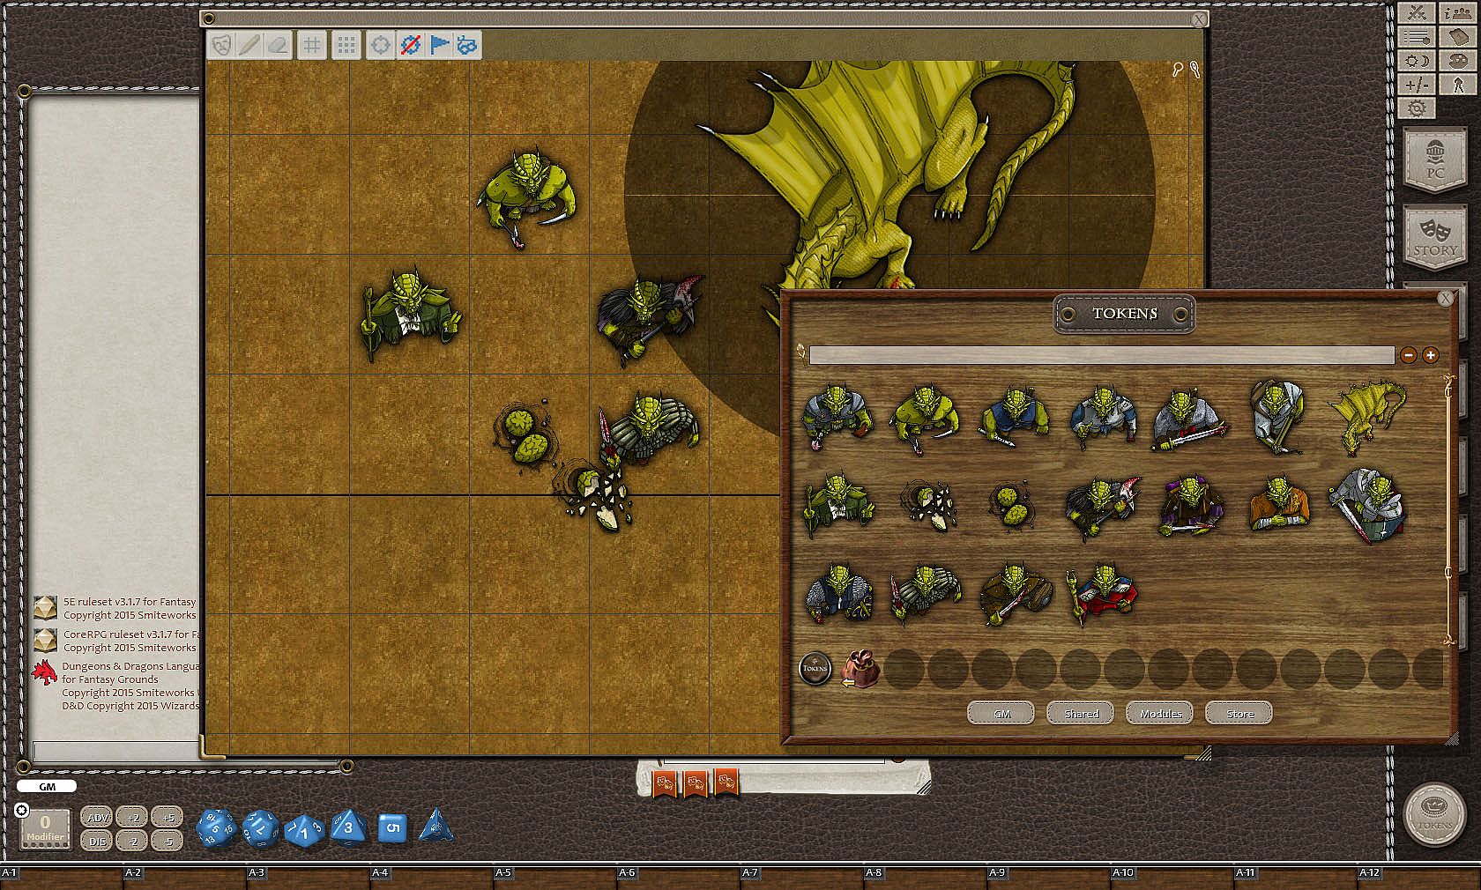
Task: Click the d12 die
Action: pos(260,829)
